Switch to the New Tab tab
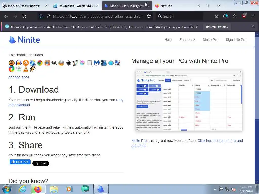The height and width of the screenshot is (194, 259). point(178,6)
